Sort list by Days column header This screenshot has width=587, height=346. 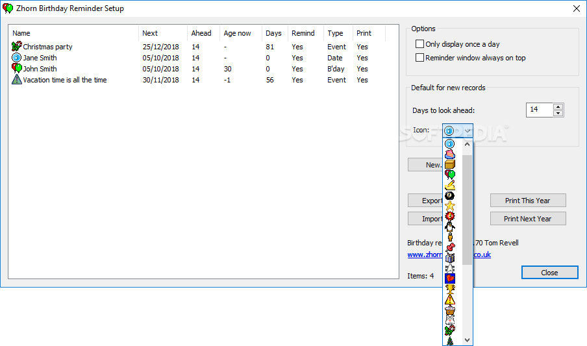(x=273, y=33)
